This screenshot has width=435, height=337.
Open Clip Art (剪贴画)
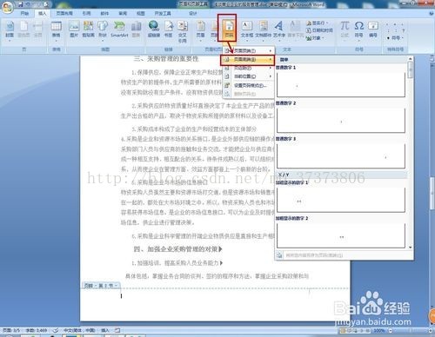pos(89,30)
